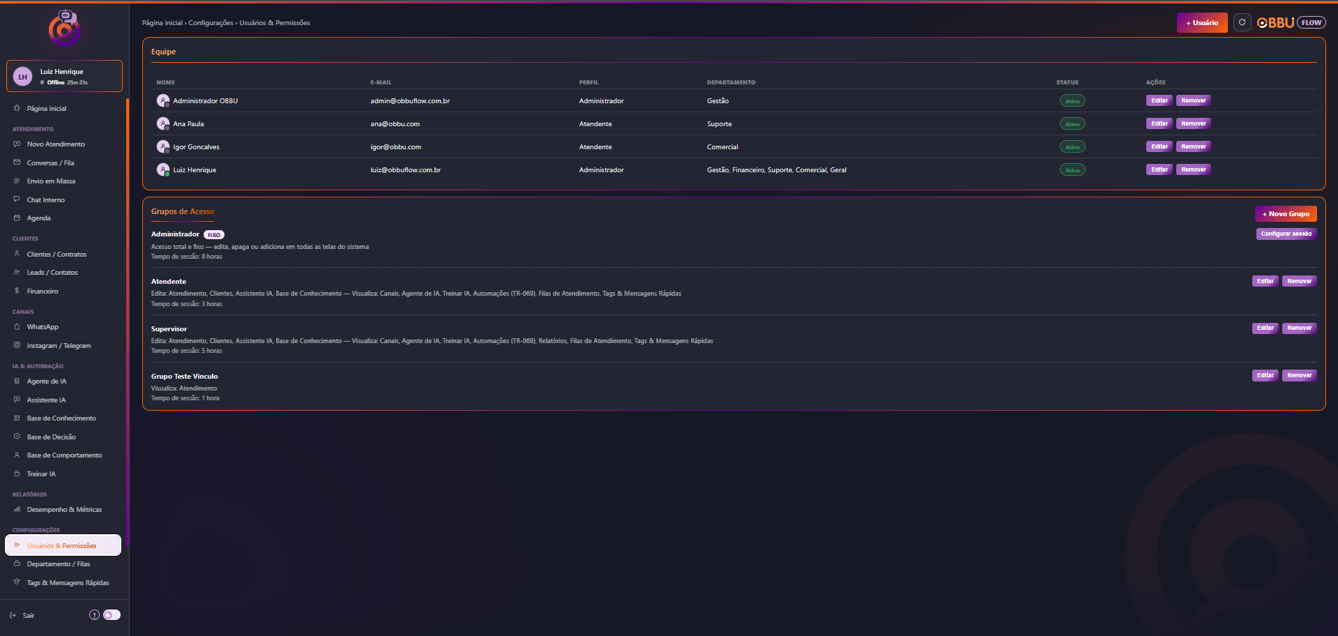
Task: Open Usuários & Permissões menu item
Action: tap(63, 545)
